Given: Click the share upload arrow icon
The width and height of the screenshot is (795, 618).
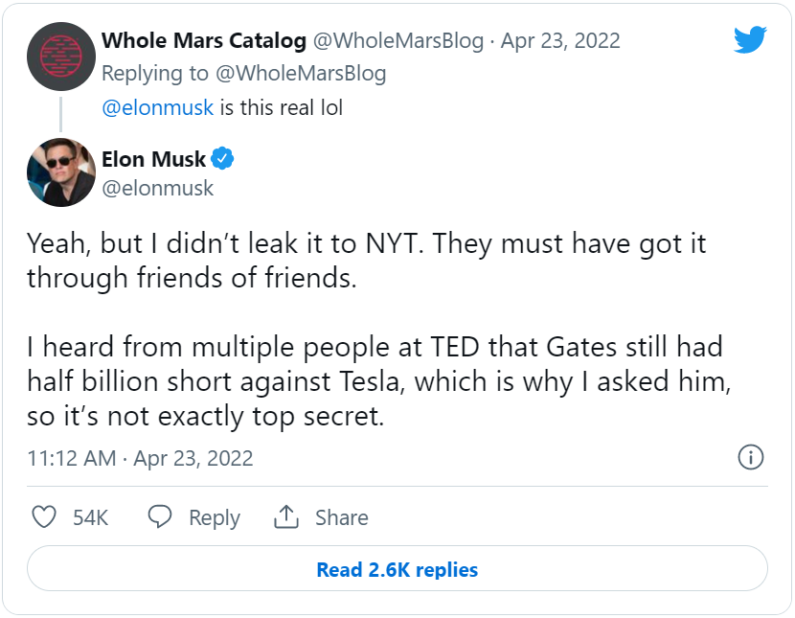Looking at the screenshot, I should pos(286,517).
